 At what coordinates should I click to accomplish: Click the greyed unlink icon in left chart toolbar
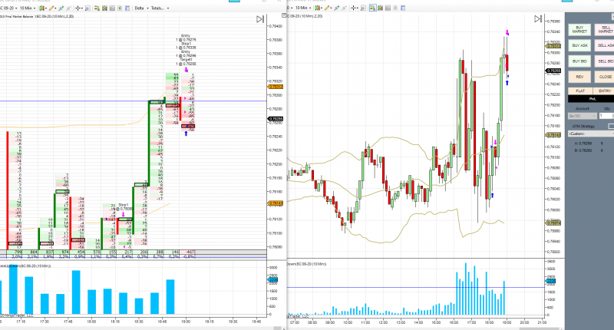tap(68, 8)
